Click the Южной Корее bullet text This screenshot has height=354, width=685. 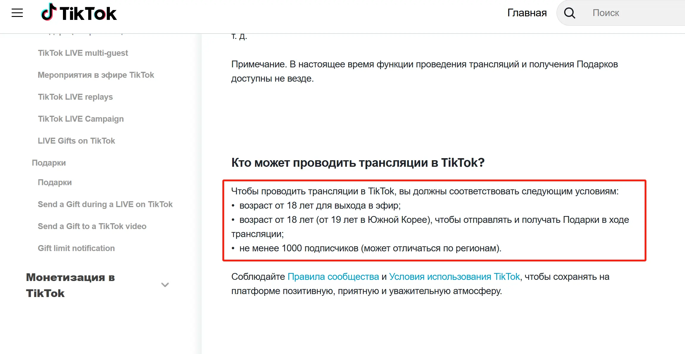click(430, 227)
